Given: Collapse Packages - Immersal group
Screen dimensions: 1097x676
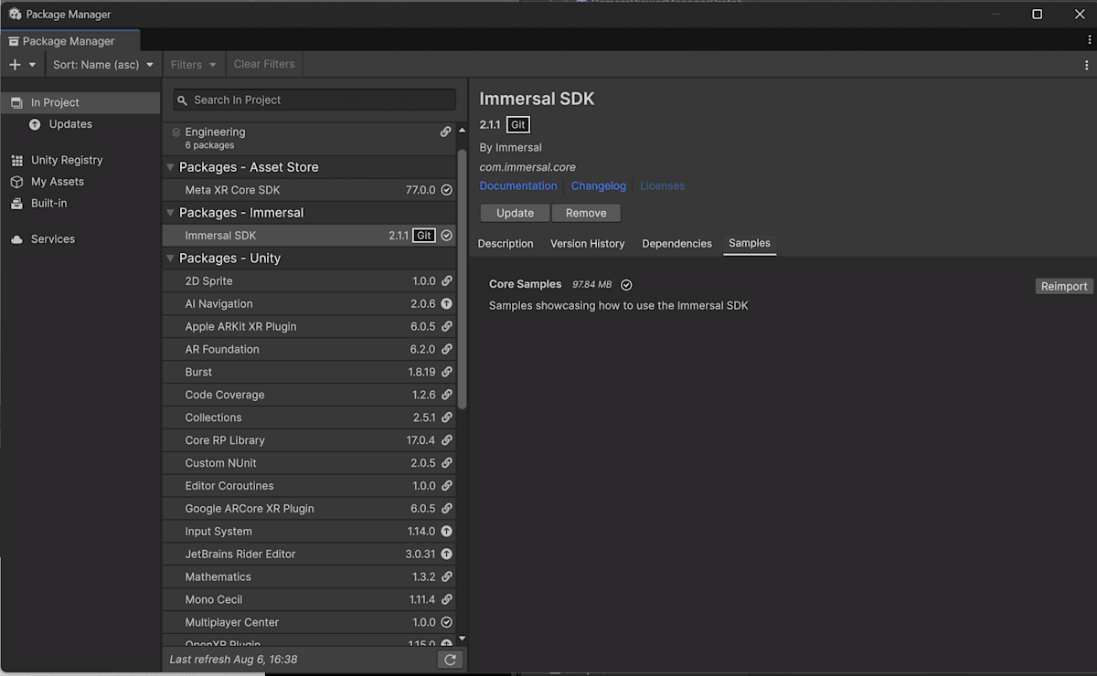Looking at the screenshot, I should pyautogui.click(x=170, y=213).
